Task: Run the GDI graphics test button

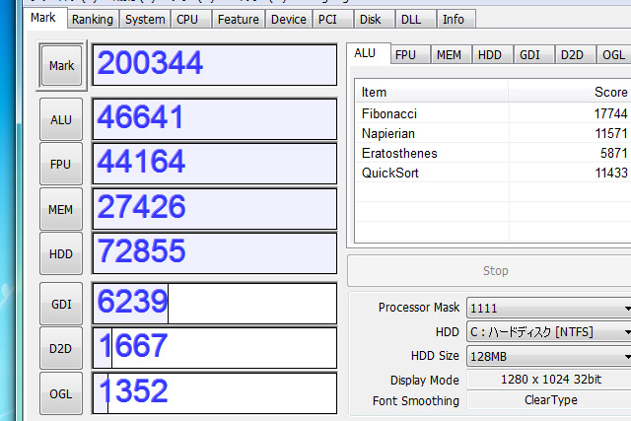Action: point(61,305)
